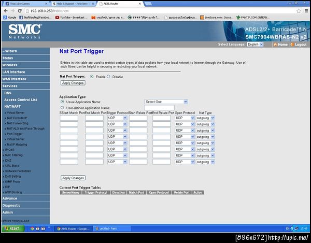The width and height of the screenshot is (311, 243).
Task: Click the Logout icon link
Action: coord(299,45)
